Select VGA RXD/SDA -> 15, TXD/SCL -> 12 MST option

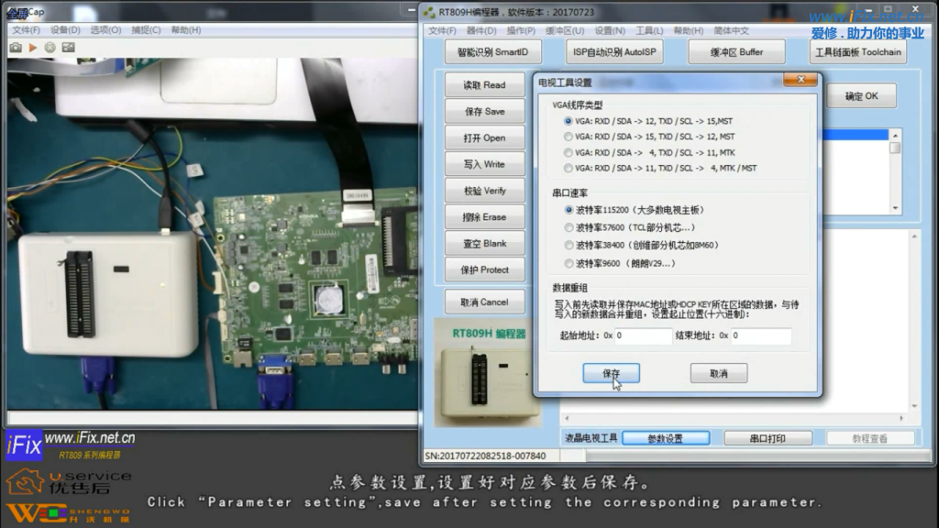[569, 137]
